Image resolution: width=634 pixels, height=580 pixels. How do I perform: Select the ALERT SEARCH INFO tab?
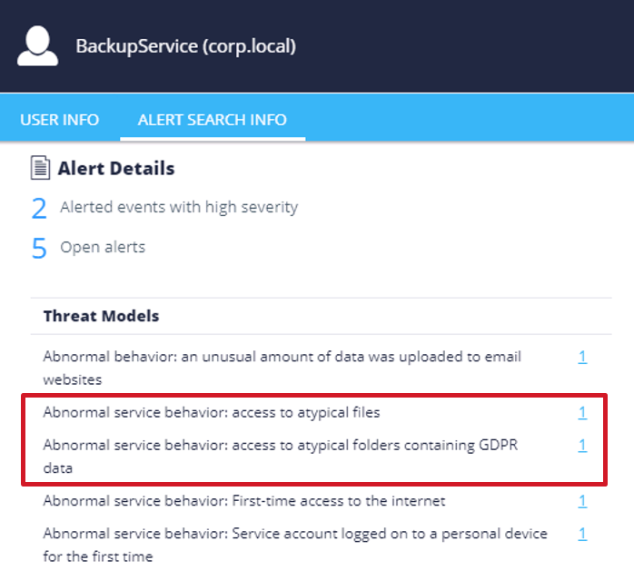click(x=213, y=120)
